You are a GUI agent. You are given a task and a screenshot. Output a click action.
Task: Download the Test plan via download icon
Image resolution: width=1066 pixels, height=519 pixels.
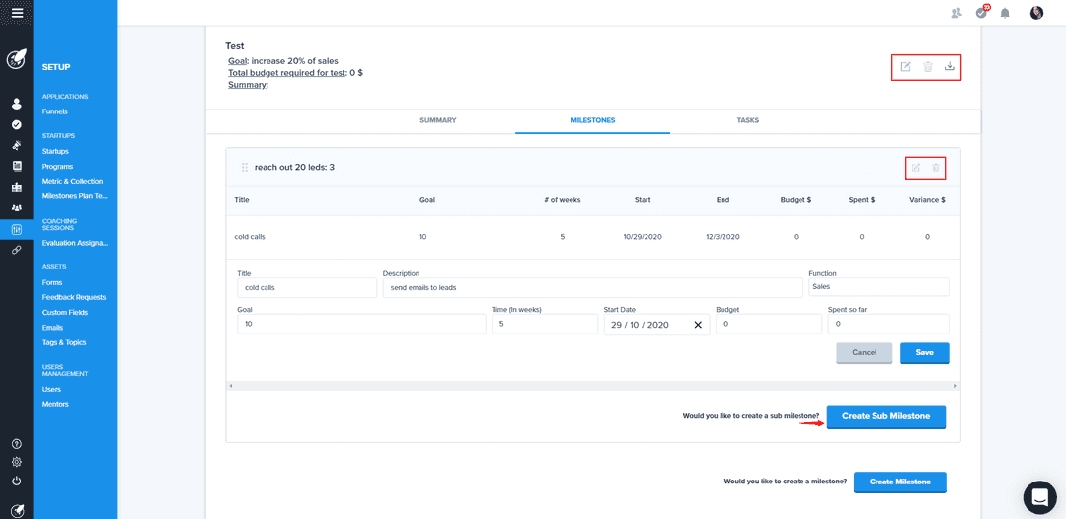coord(950,67)
